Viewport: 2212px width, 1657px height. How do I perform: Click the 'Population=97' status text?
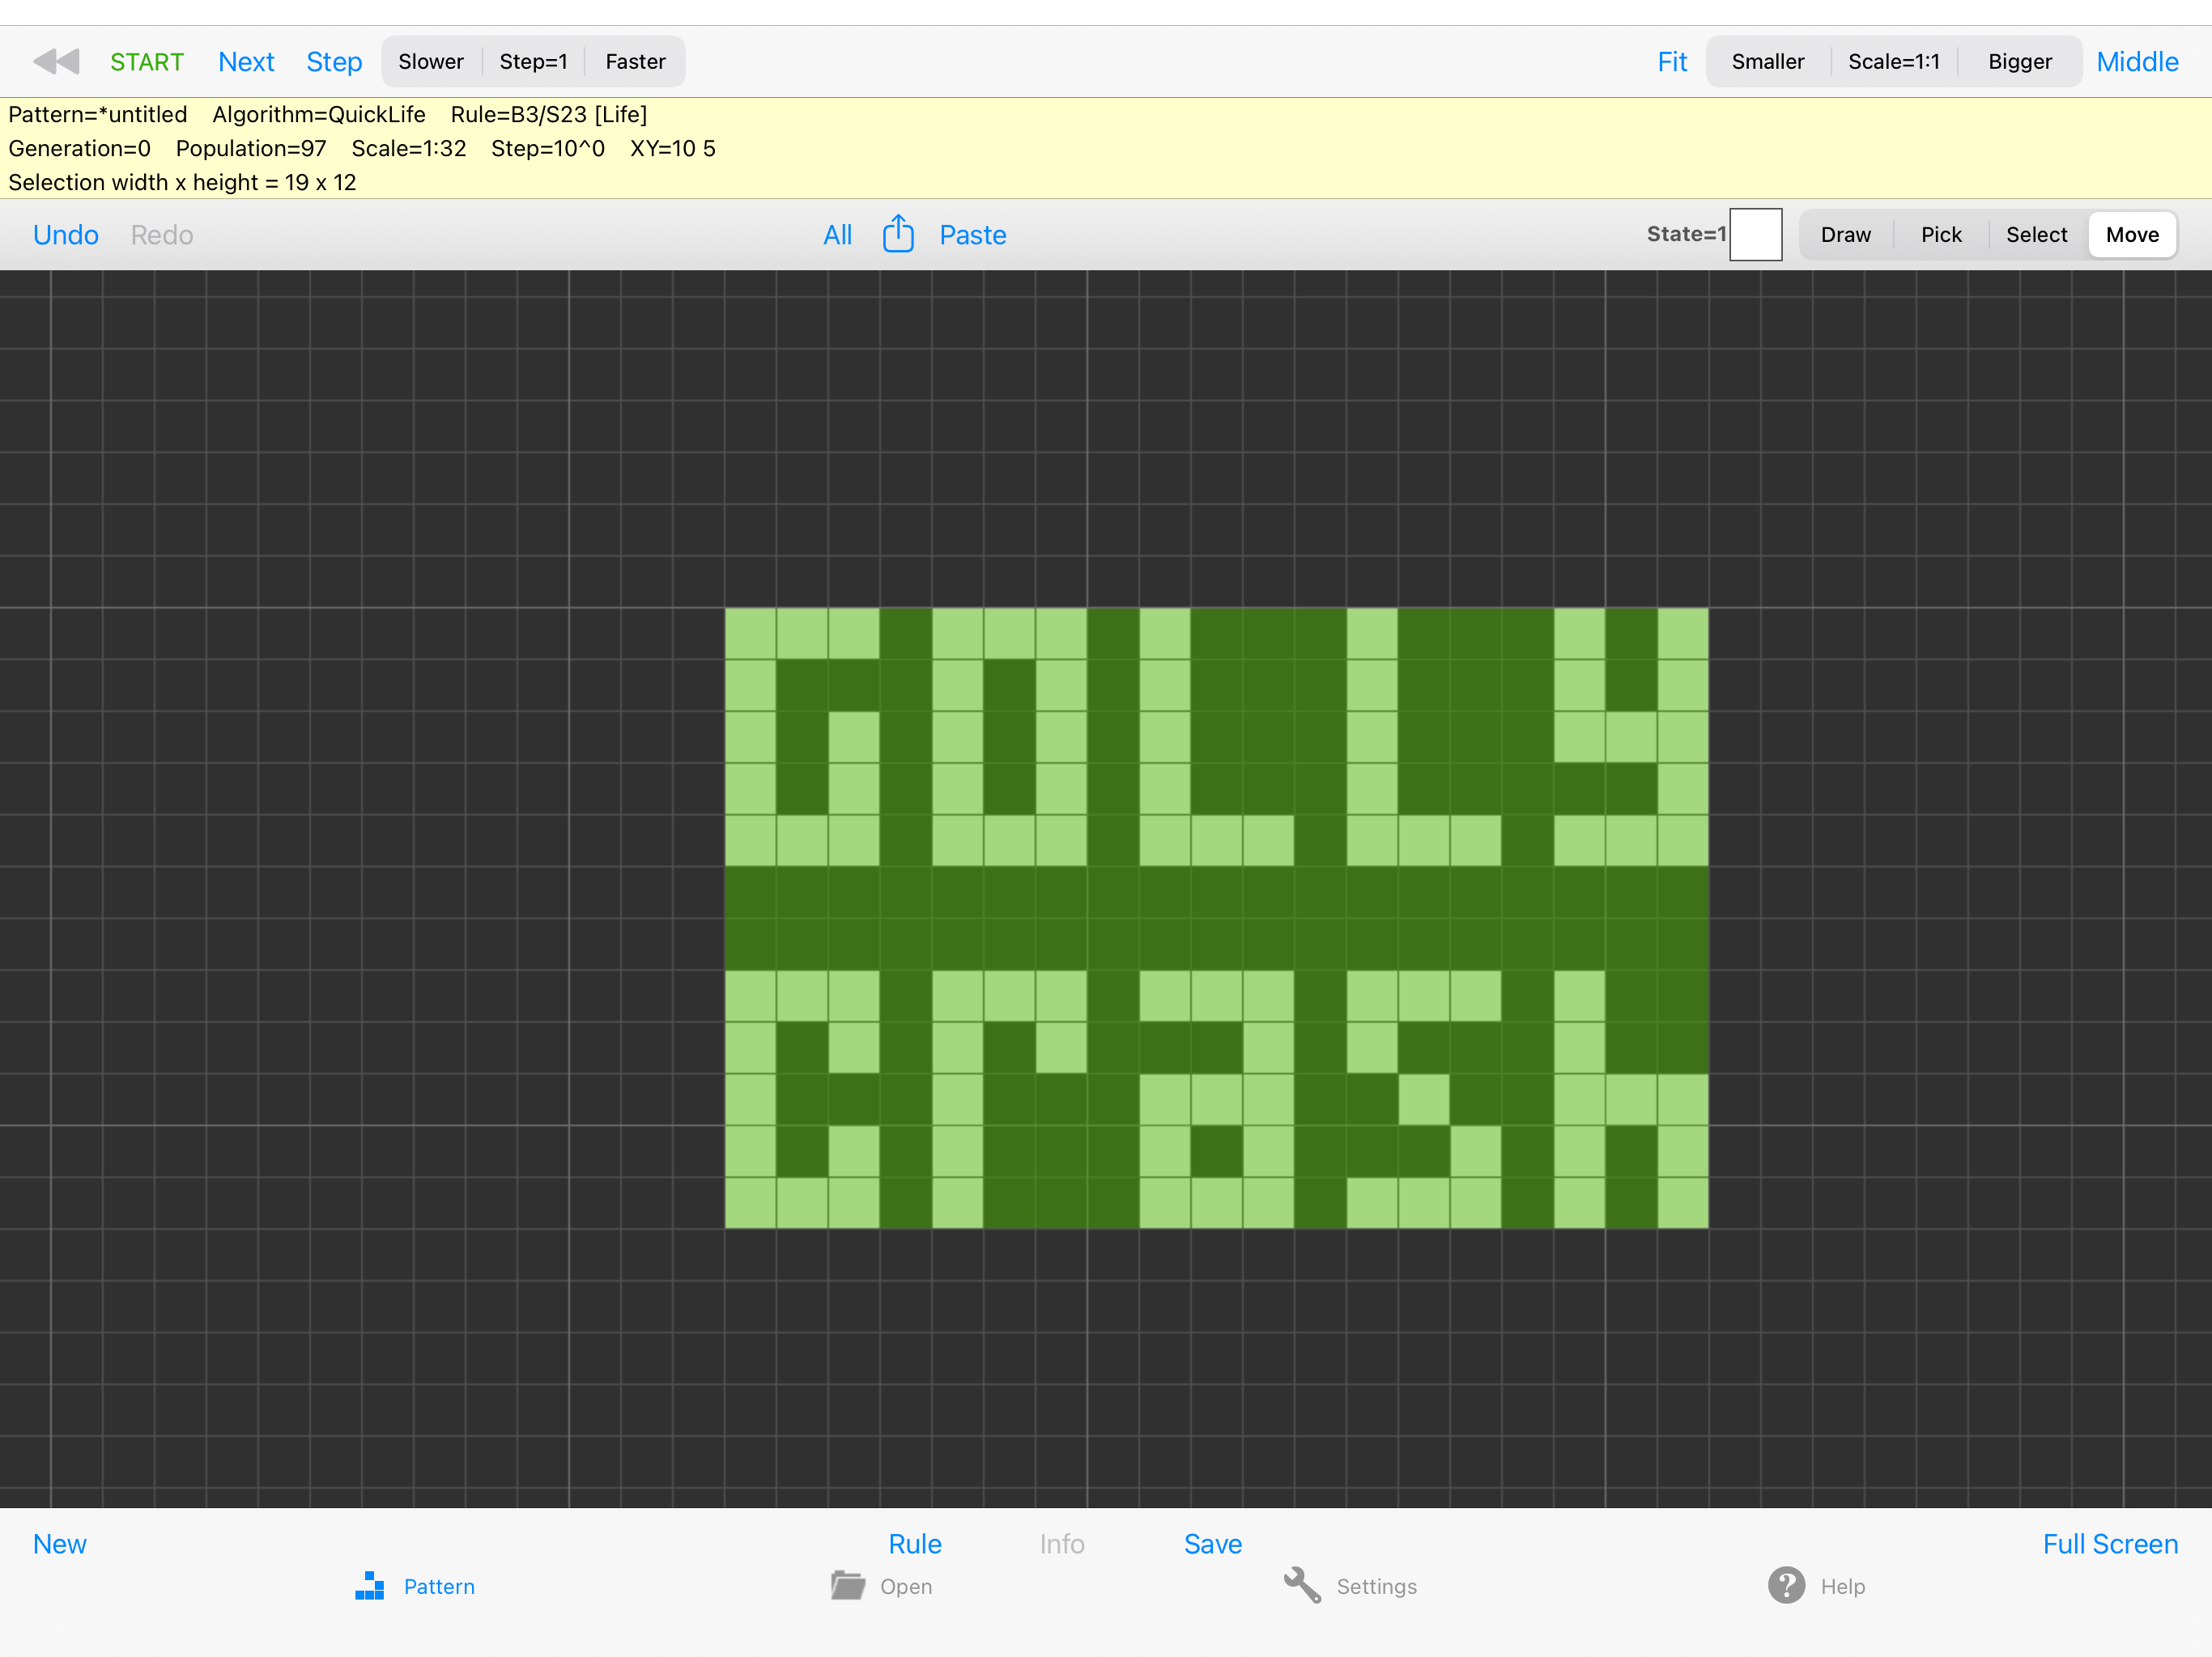click(251, 148)
